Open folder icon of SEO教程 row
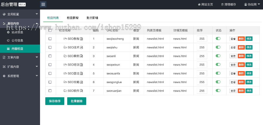This screenshot has width=263, height=125. (65, 39)
